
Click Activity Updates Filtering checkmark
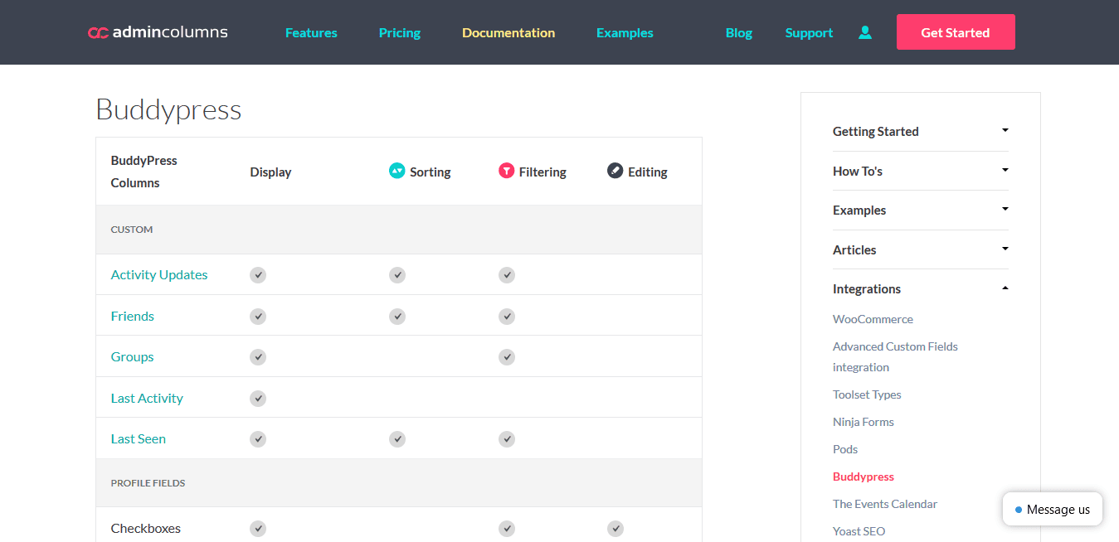tap(507, 275)
